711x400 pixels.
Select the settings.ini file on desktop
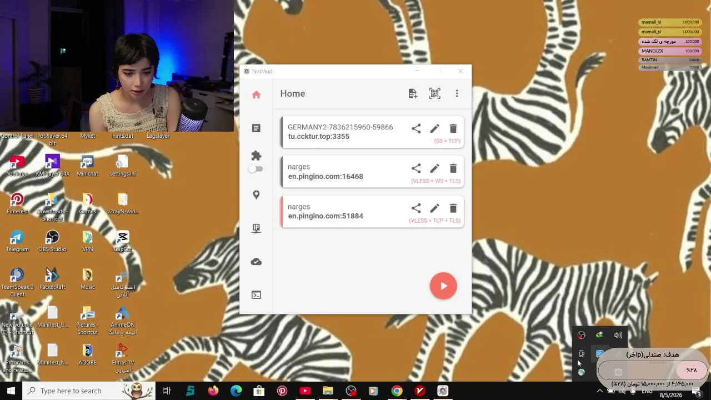coord(123,166)
